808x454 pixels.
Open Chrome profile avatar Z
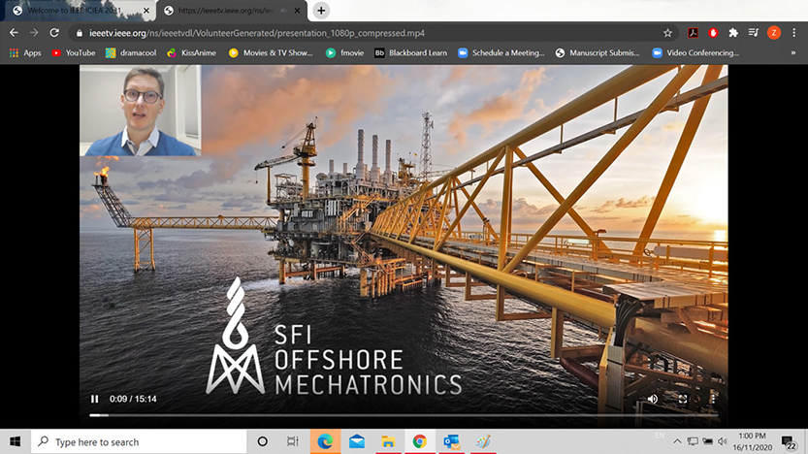773,33
